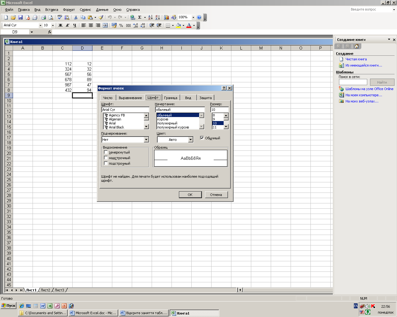Click the Excel Help question mark icon
Screen dimensions: 397x317
(199, 17)
